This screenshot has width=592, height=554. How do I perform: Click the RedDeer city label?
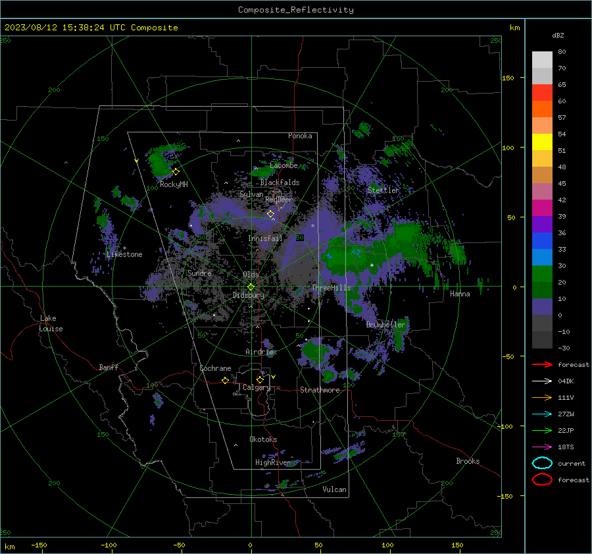[279, 200]
